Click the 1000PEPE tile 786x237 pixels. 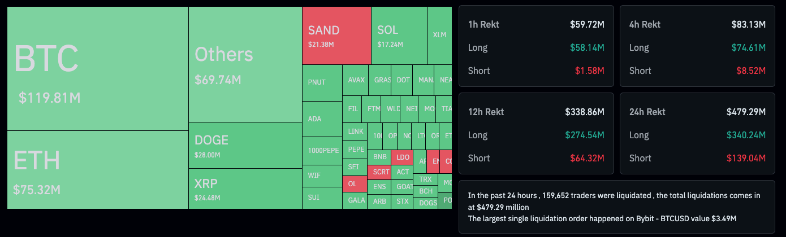[x=322, y=150]
